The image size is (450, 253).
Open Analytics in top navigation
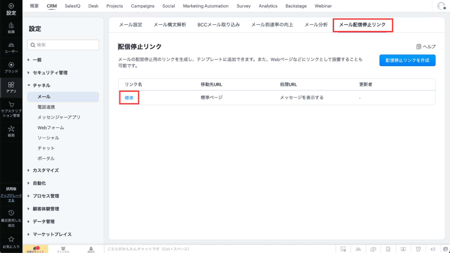coord(268,6)
